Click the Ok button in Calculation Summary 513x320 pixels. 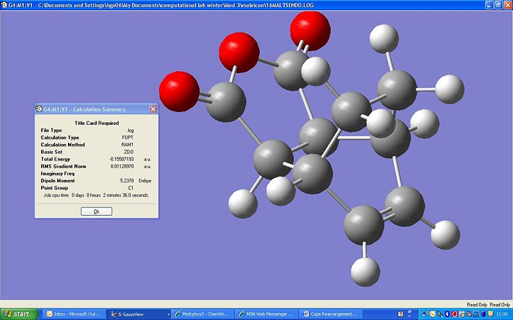point(96,211)
